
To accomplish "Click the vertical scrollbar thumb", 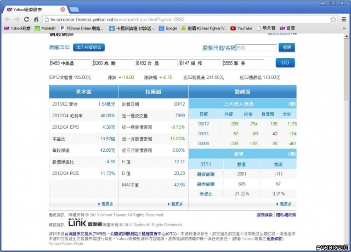I will [346, 70].
